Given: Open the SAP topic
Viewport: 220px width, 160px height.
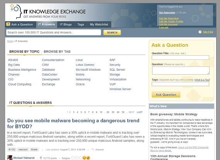Looking at the screenshot, I should pyautogui.click(x=112, y=60).
